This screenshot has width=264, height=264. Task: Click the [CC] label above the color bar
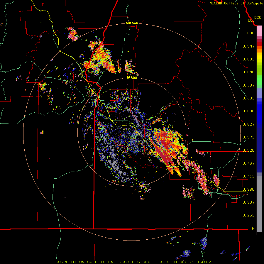(250, 20)
